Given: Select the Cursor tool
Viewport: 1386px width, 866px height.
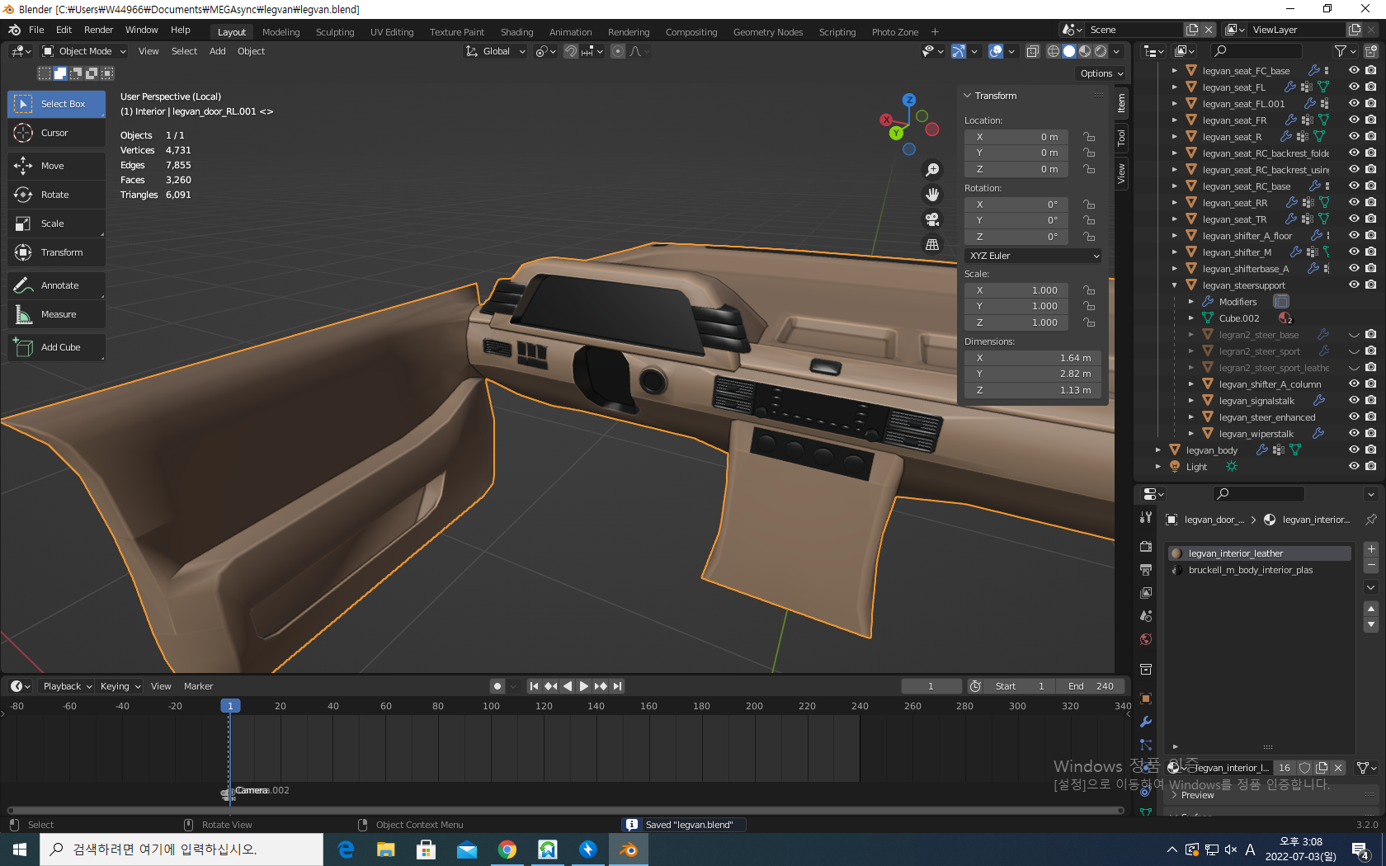Looking at the screenshot, I should pos(54,133).
